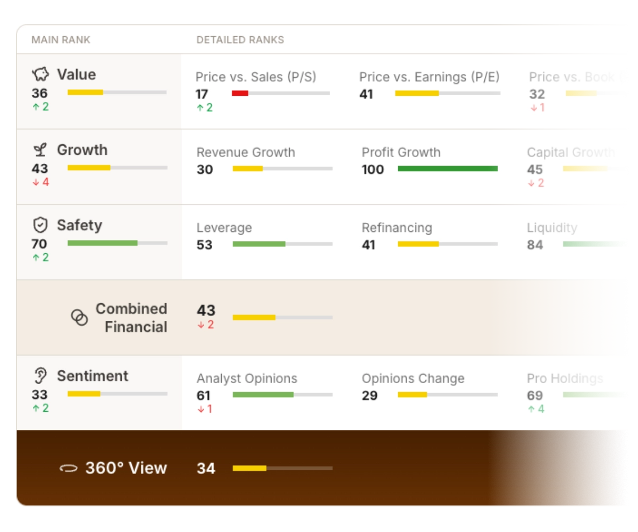Select the Safety main rank label
638x532 pixels.
coord(80,225)
